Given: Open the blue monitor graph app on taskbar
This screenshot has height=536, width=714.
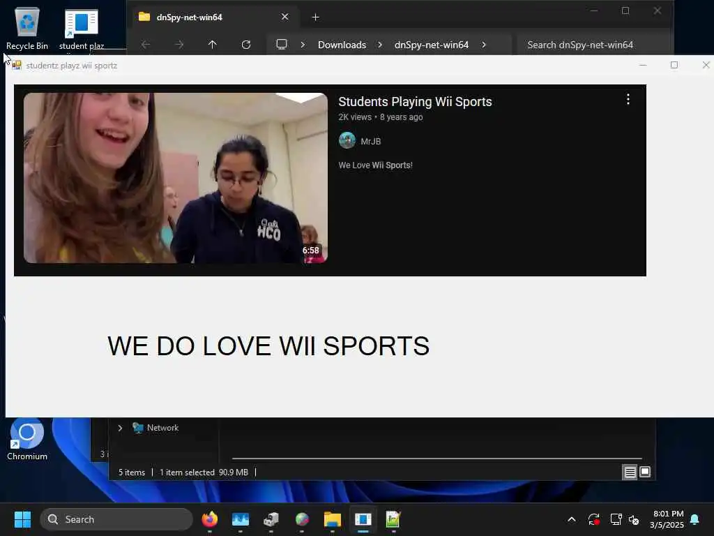Looking at the screenshot, I should coord(241,519).
